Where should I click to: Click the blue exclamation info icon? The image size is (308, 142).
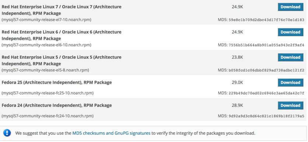coord(7,133)
